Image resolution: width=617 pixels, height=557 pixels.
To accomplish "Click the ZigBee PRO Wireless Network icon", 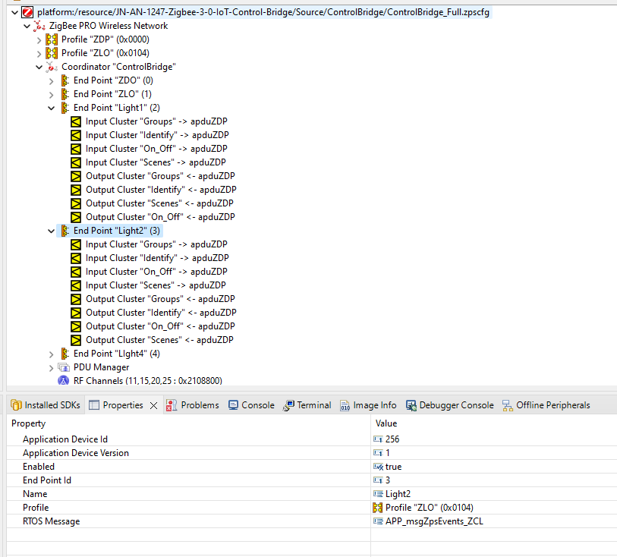I will pos(39,26).
